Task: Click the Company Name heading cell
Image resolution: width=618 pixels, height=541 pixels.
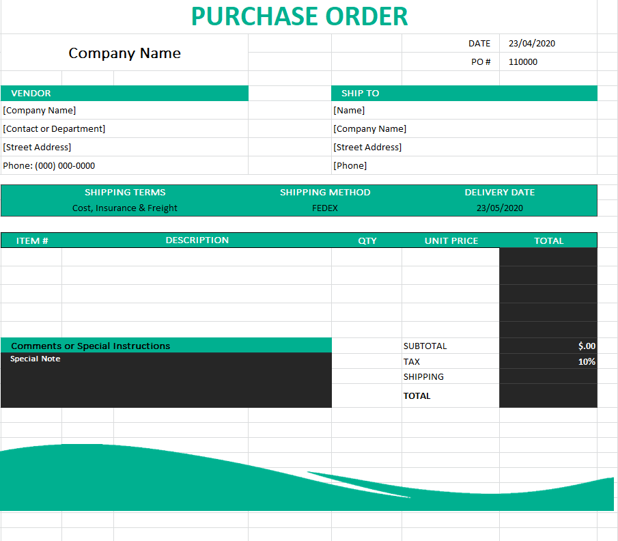Action: (124, 53)
